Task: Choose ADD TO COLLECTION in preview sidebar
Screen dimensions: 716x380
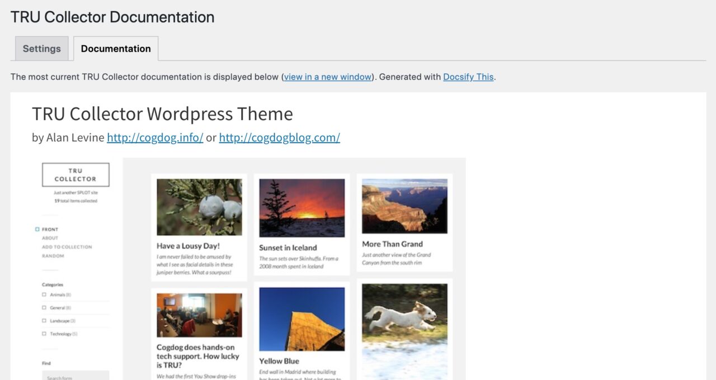Action: click(x=67, y=247)
